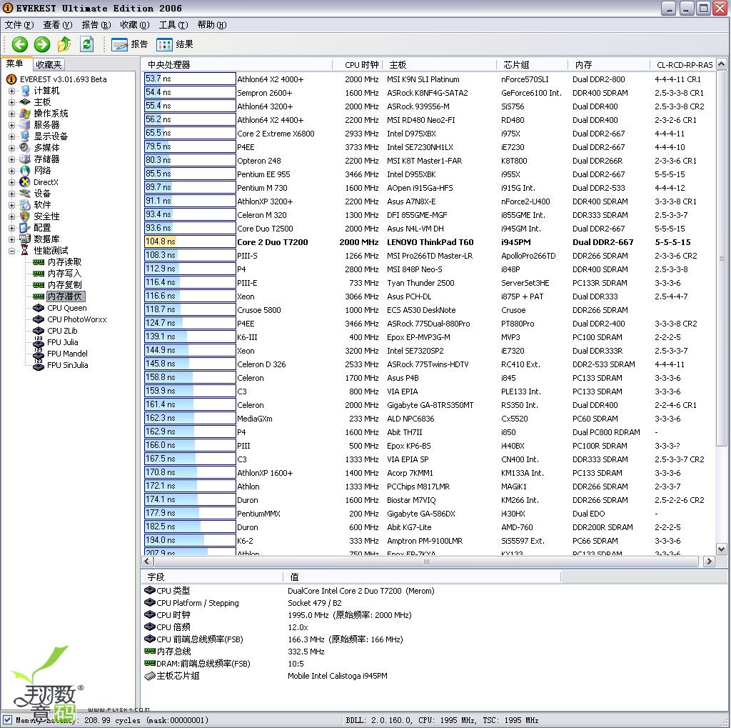Select the 安全性 security shield icon
Screen dimensions: 731x728
coord(25,216)
